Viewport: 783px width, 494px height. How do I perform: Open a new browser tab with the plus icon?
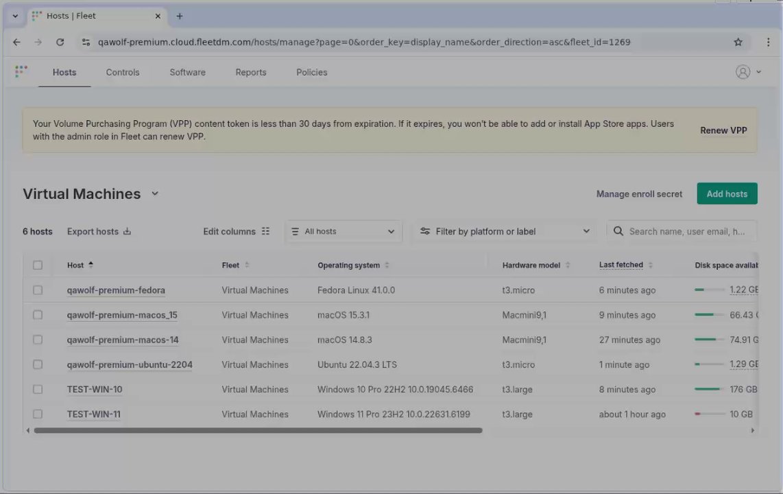(x=179, y=16)
